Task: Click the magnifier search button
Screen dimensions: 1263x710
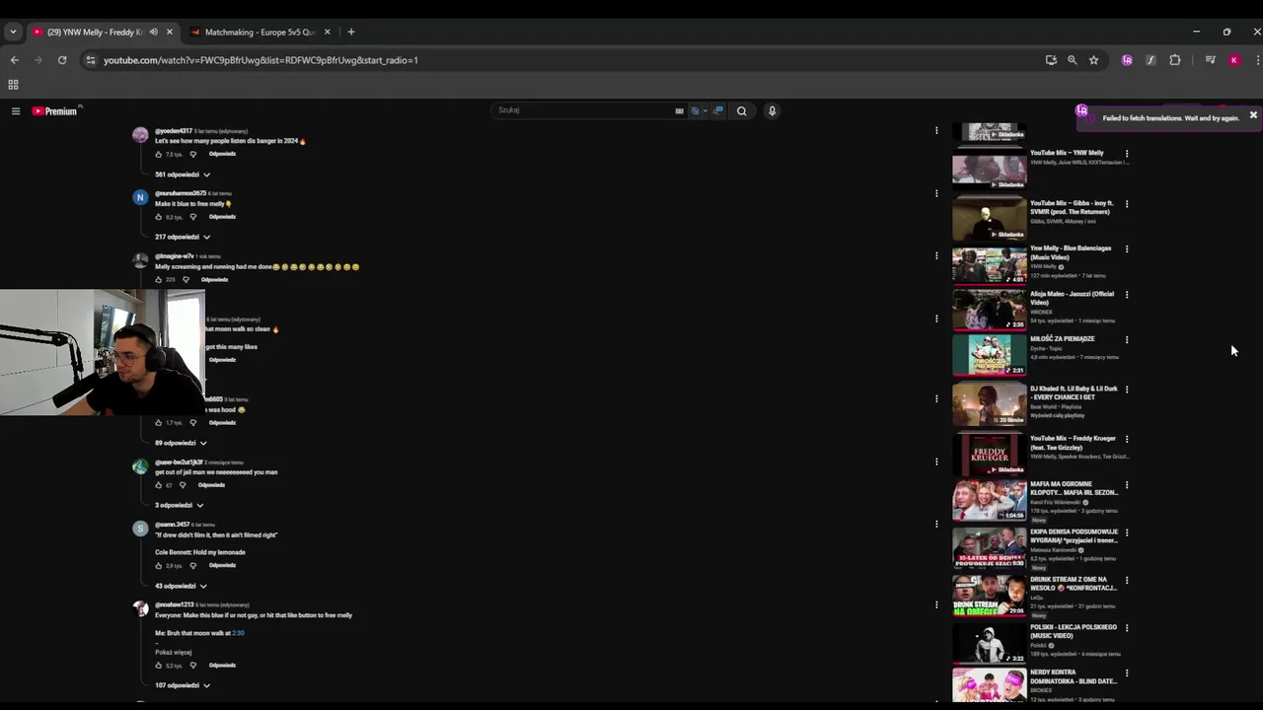Action: click(742, 111)
